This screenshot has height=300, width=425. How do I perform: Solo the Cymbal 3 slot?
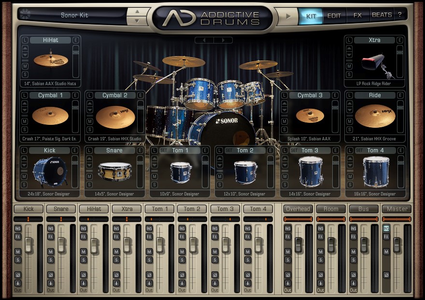(x=284, y=130)
